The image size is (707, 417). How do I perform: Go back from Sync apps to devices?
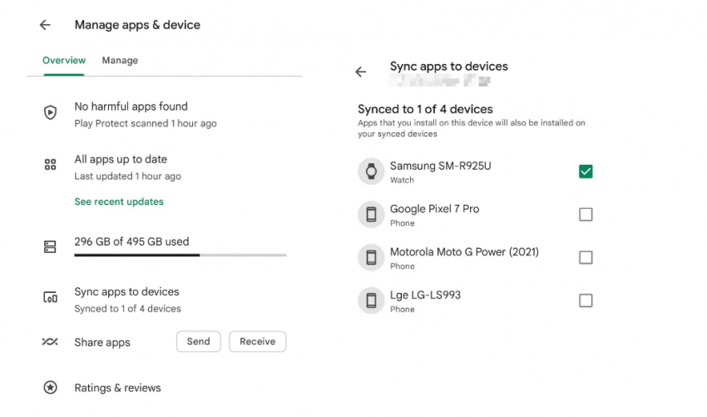pyautogui.click(x=360, y=72)
